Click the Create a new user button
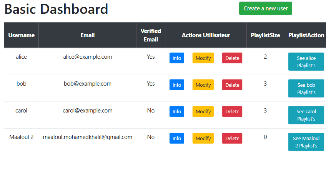 point(266,8)
